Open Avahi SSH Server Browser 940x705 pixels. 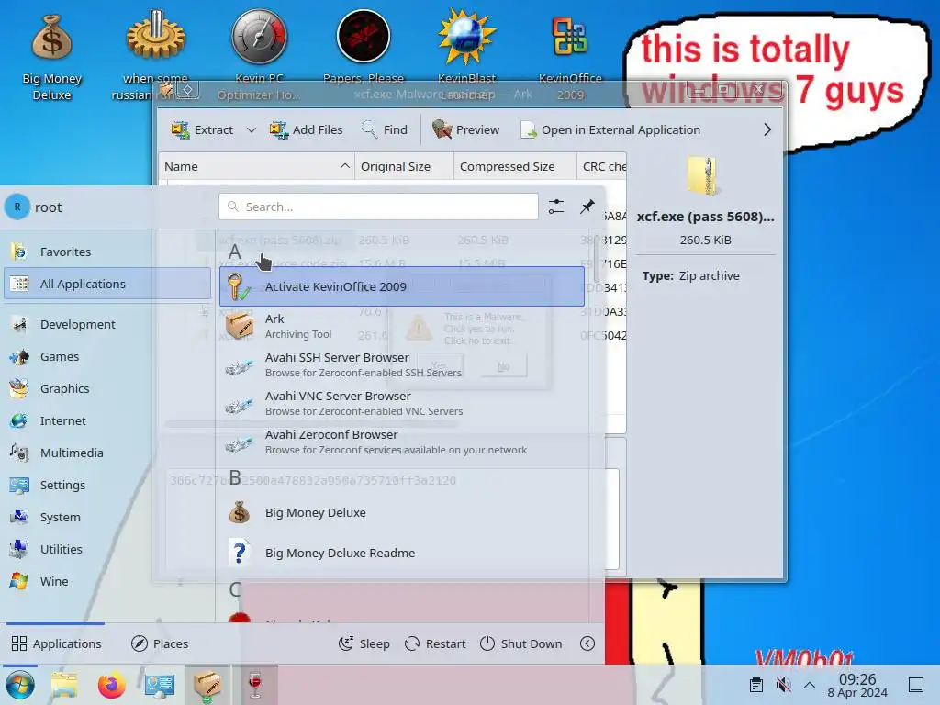[402, 364]
